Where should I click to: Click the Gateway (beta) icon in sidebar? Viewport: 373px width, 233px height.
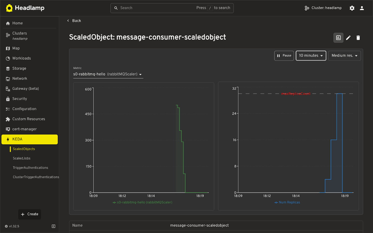[8, 89]
